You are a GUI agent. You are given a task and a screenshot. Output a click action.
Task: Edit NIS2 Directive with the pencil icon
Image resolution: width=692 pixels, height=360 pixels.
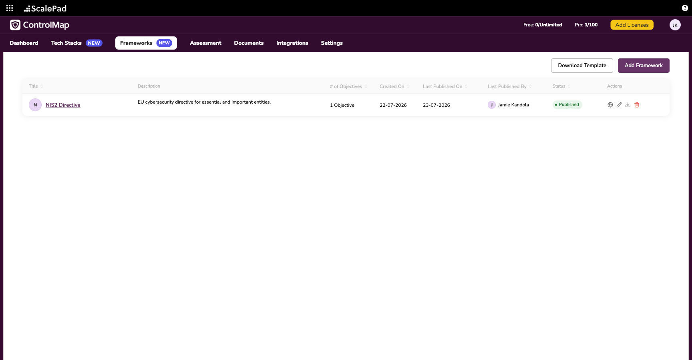(x=619, y=105)
